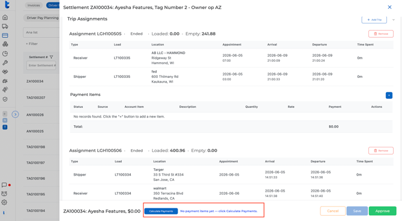This screenshot has width=402, height=221.
Task: Click the Settlement # filter funnel icon
Action: coord(51,57)
